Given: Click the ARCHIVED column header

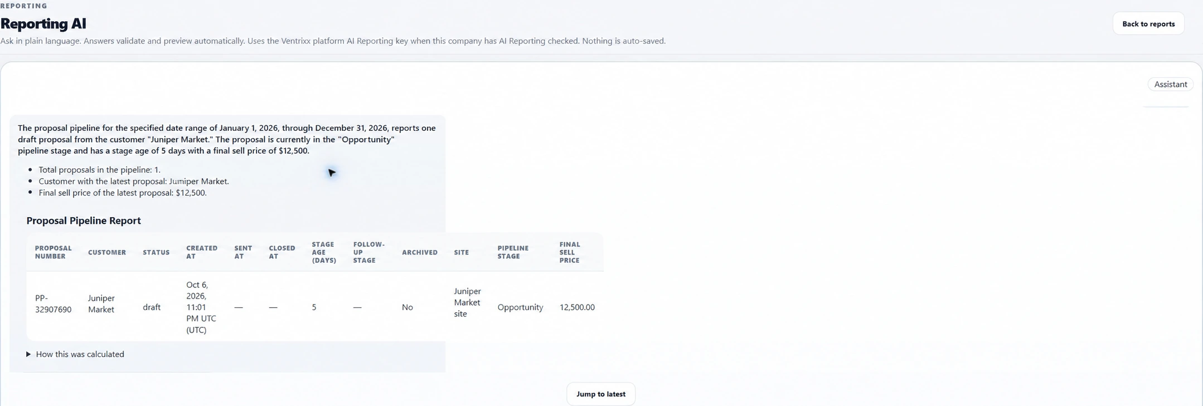Looking at the screenshot, I should 420,252.
